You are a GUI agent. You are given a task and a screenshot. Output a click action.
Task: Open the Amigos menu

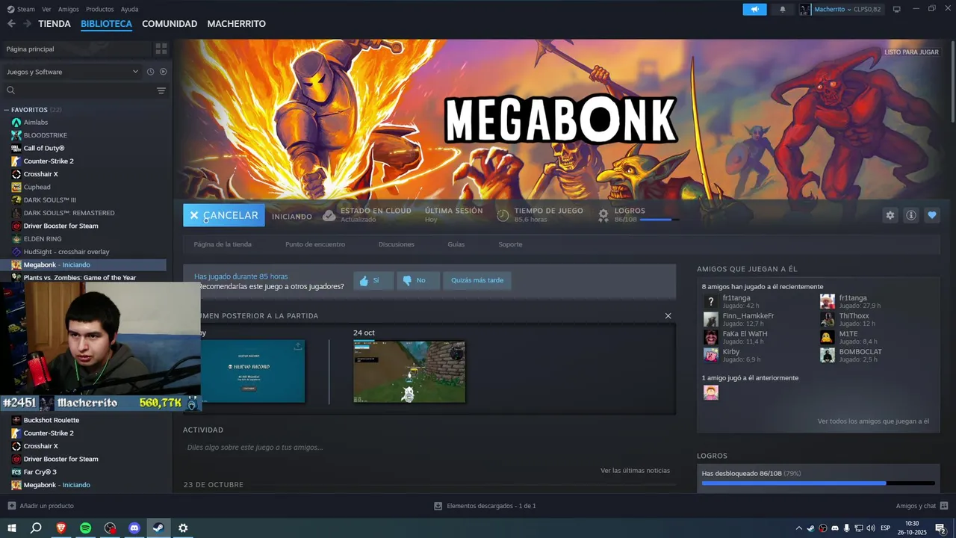69,9
